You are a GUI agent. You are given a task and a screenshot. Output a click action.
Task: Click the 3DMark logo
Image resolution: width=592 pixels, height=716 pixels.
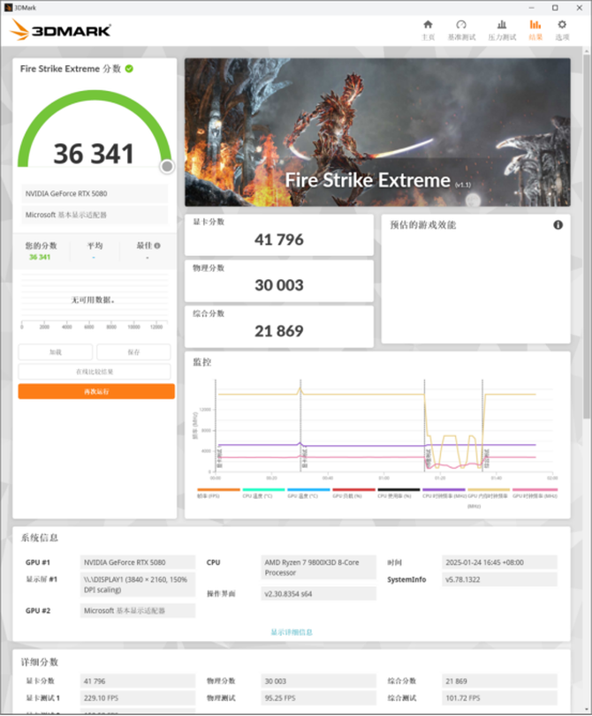(60, 30)
